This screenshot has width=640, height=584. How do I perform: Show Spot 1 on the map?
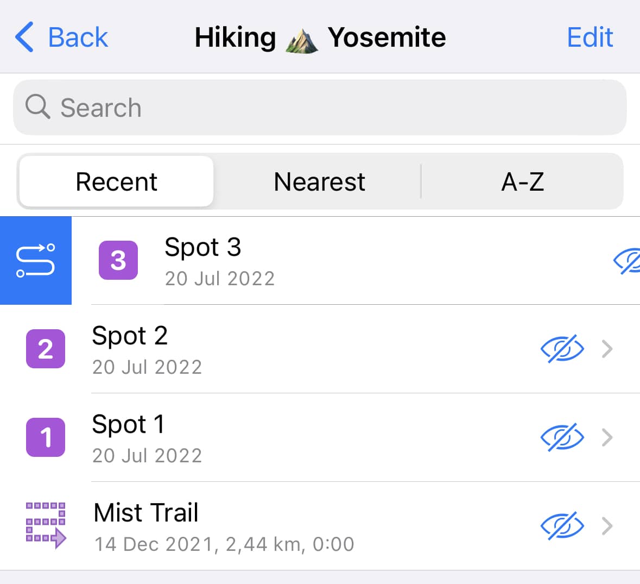point(562,437)
